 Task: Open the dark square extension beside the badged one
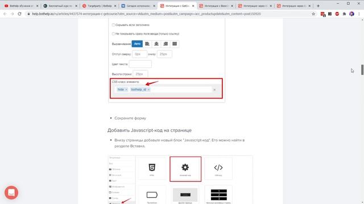pyautogui.click(x=330, y=14)
